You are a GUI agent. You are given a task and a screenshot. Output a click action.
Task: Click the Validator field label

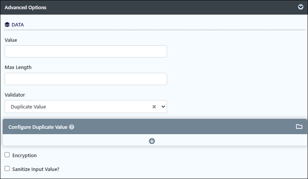click(15, 95)
